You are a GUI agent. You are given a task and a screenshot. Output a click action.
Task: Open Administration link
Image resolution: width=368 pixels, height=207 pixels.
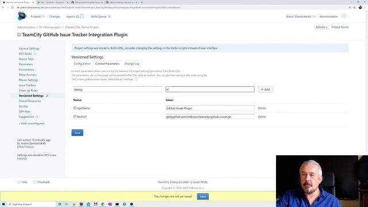[x=328, y=17]
